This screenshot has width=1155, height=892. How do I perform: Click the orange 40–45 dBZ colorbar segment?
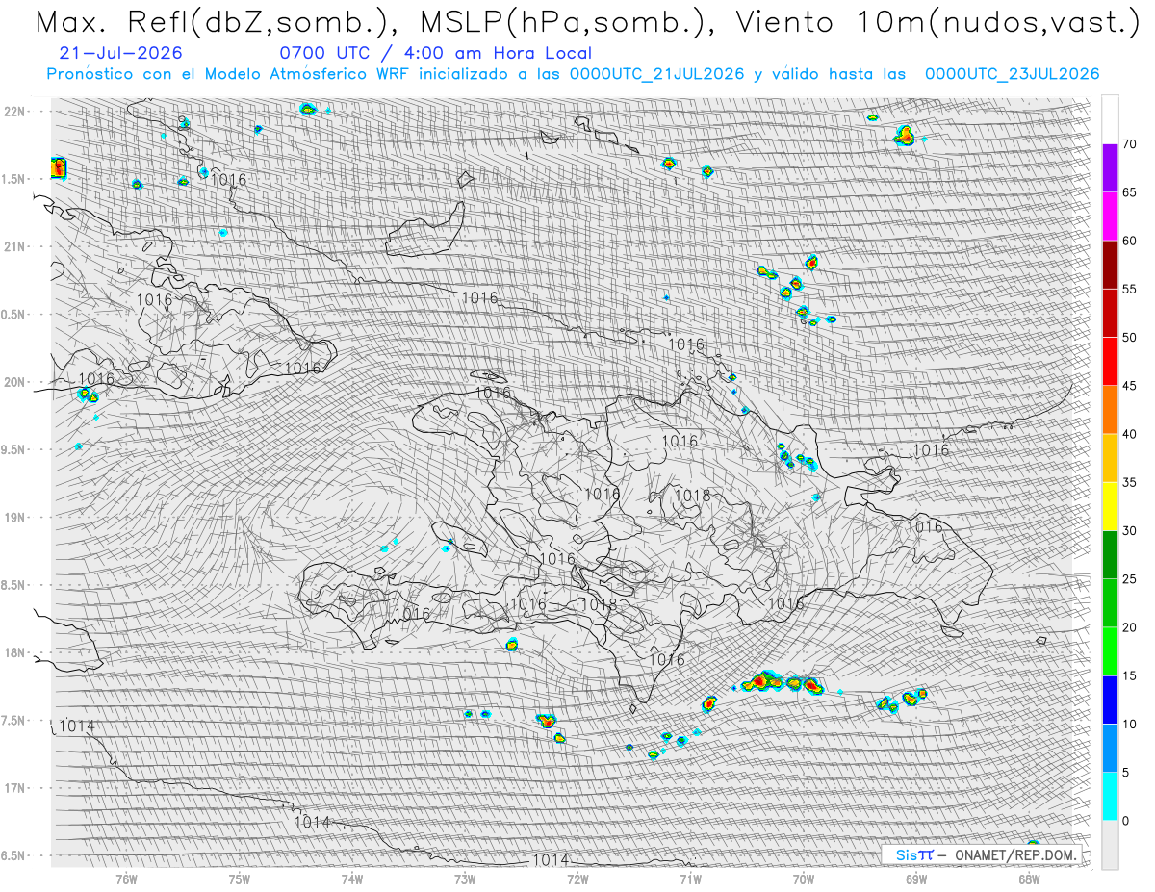pyautogui.click(x=1110, y=410)
